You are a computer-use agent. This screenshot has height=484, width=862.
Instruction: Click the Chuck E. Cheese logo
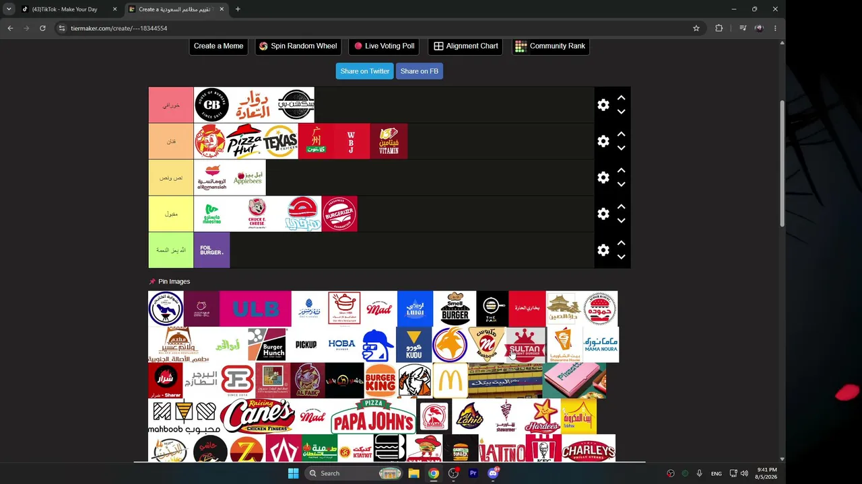pos(257,214)
